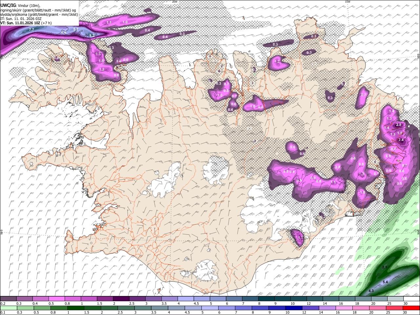Pick the deep blue 10 swatch, lower legend row
The width and height of the screenshot is (420, 315).
point(294,308)
